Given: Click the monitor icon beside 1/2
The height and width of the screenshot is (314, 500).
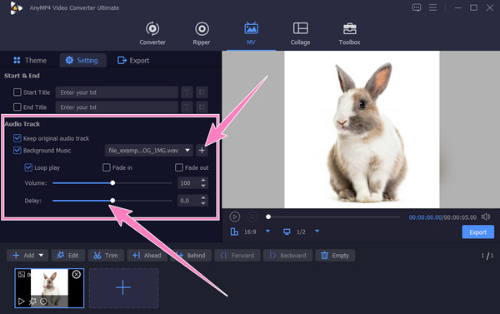Looking at the screenshot, I should point(287,232).
